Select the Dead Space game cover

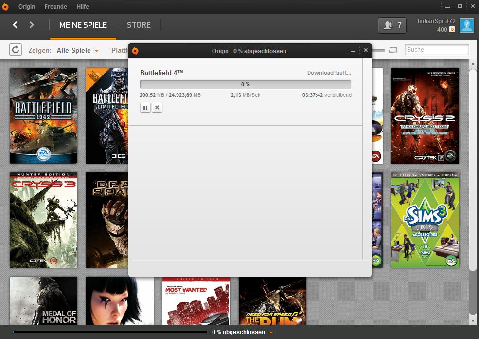pos(107,220)
